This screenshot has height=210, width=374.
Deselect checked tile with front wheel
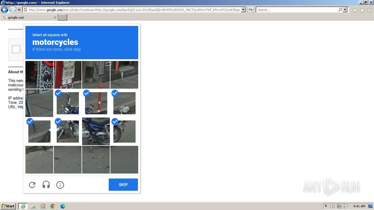39,131
